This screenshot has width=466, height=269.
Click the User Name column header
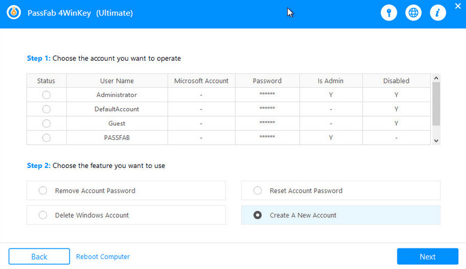pos(117,81)
